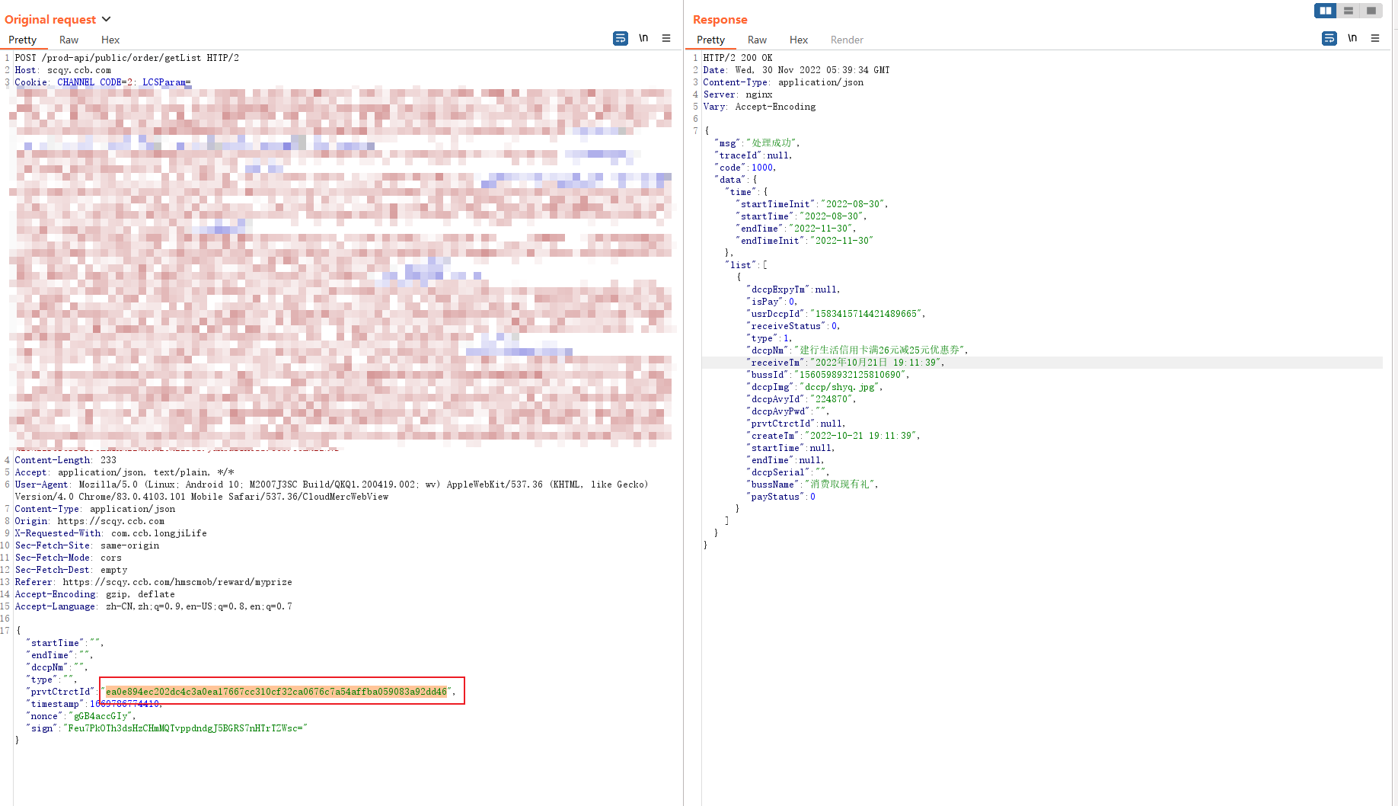Toggle word wrap in the request pane
The width and height of the screenshot is (1398, 806).
(621, 38)
